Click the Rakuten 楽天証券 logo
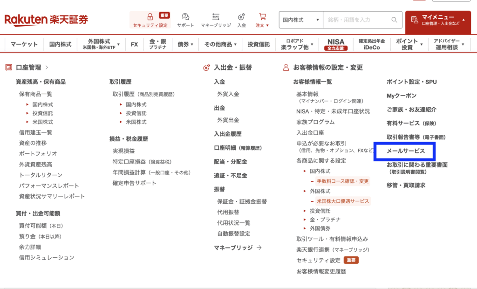Image resolution: width=477 pixels, height=289 pixels. click(46, 20)
